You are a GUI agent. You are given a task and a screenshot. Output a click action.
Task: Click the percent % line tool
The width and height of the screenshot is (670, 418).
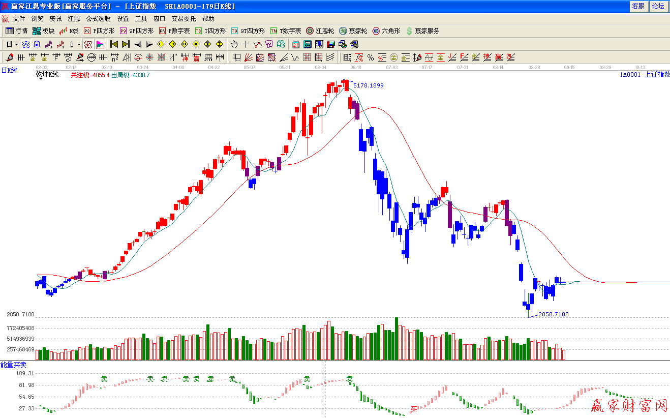(371, 57)
